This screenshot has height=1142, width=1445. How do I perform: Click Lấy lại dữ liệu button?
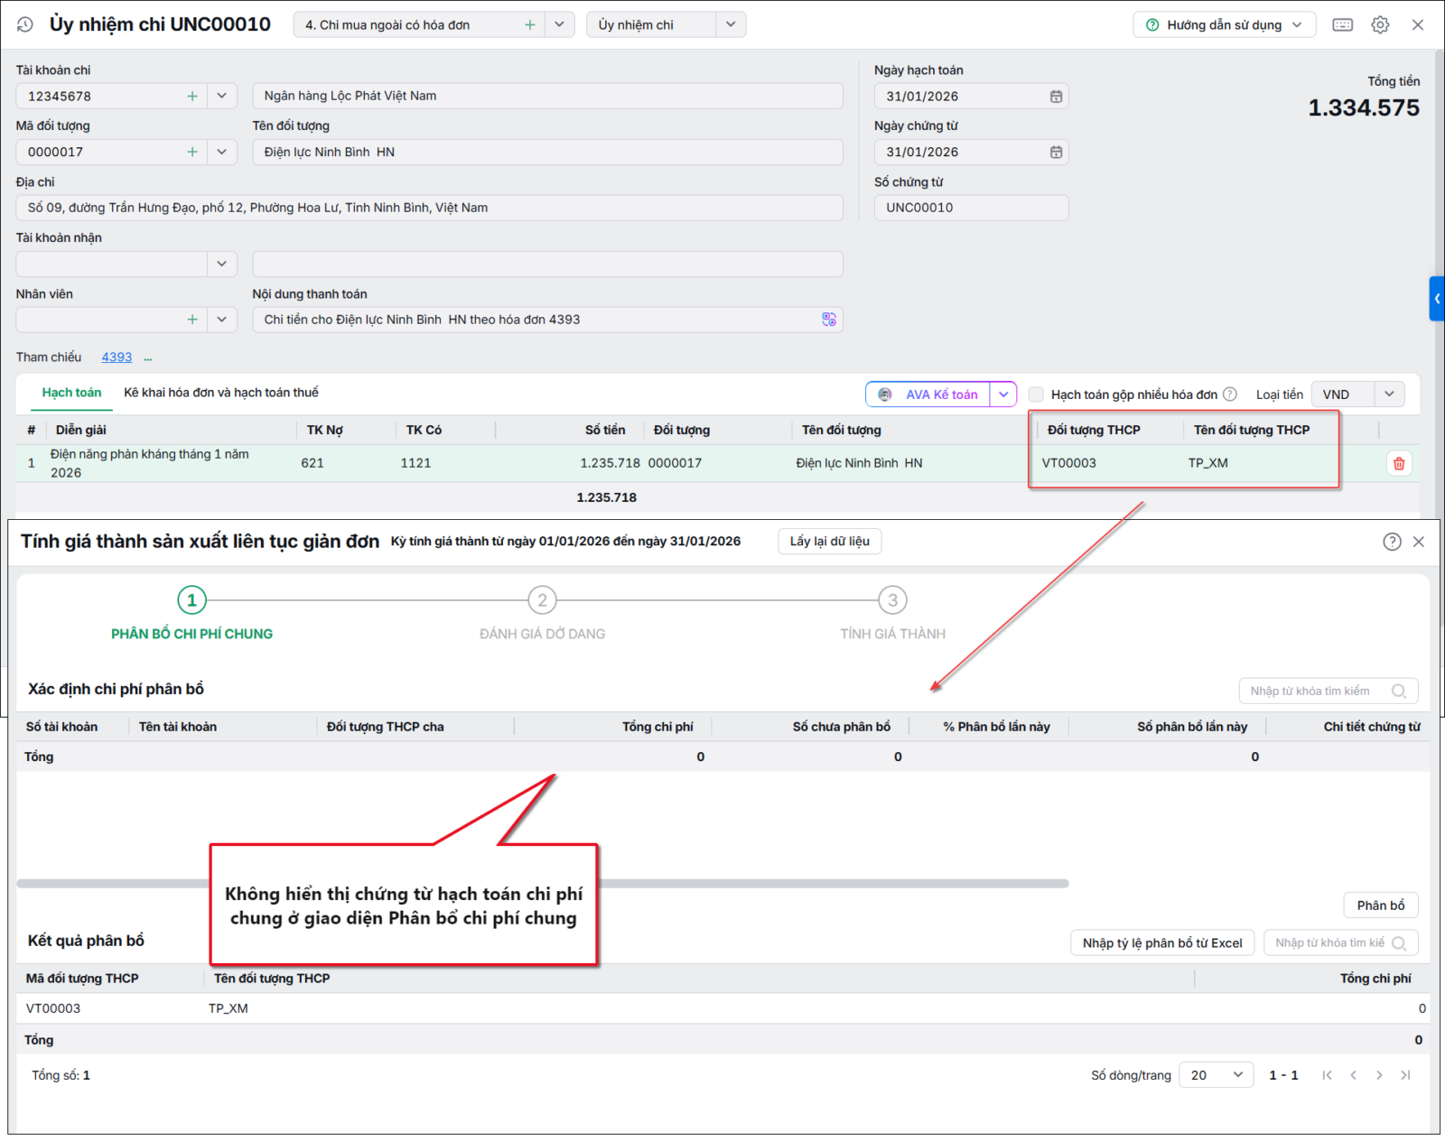pyautogui.click(x=830, y=542)
